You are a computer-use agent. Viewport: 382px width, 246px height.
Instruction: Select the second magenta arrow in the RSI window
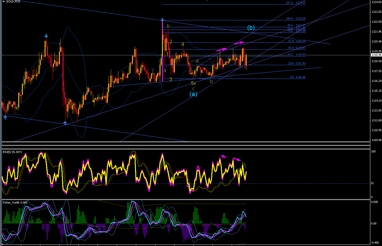point(237,159)
